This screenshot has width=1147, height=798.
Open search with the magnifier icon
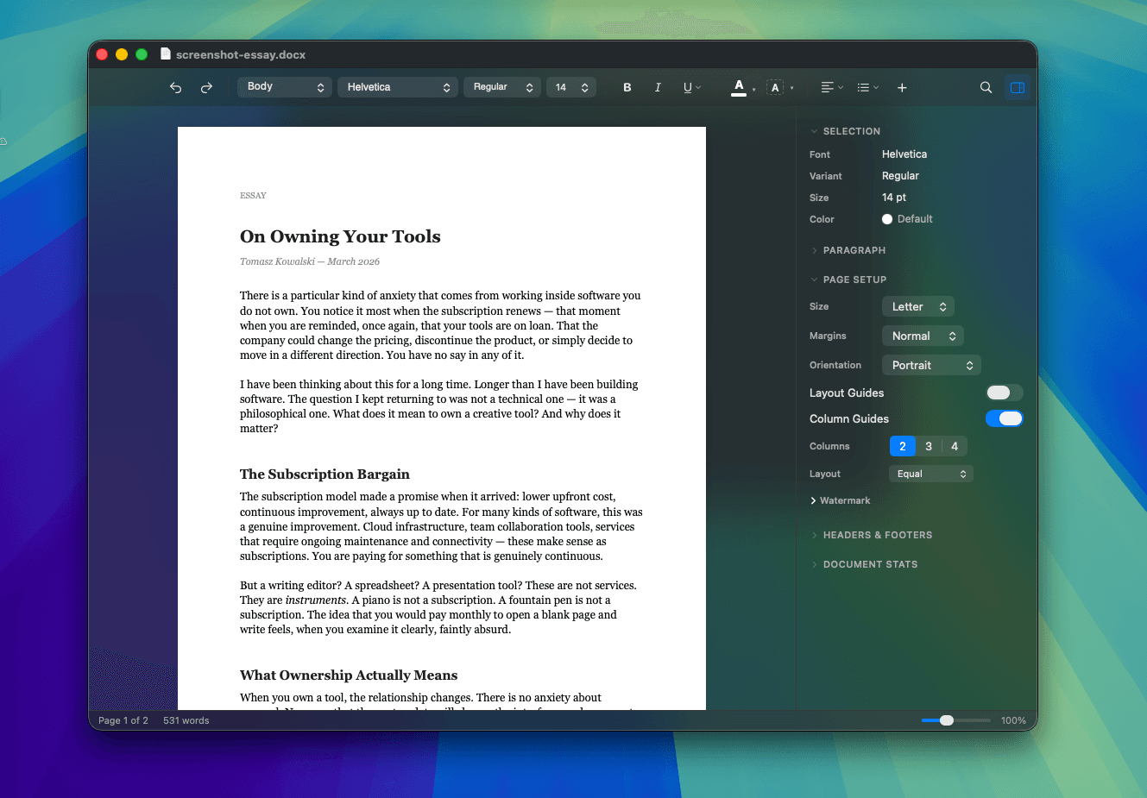[x=986, y=87]
